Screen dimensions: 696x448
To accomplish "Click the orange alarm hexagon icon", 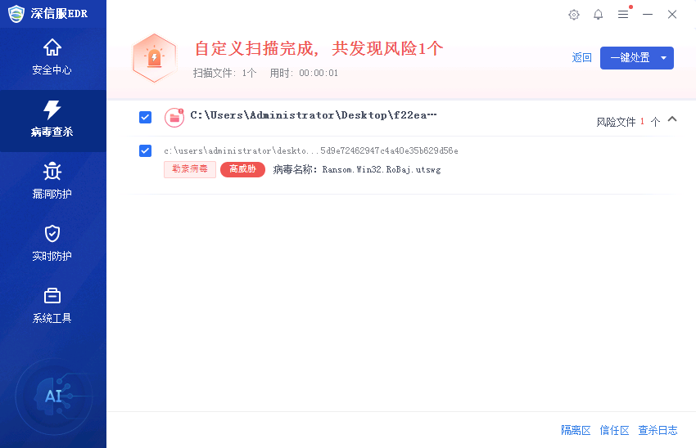I will [x=155, y=58].
